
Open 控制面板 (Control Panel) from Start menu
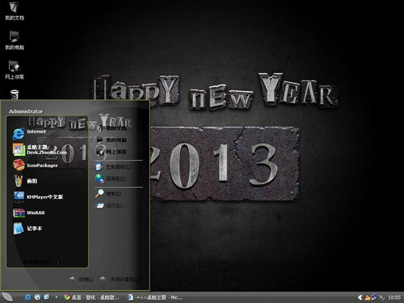117,167
